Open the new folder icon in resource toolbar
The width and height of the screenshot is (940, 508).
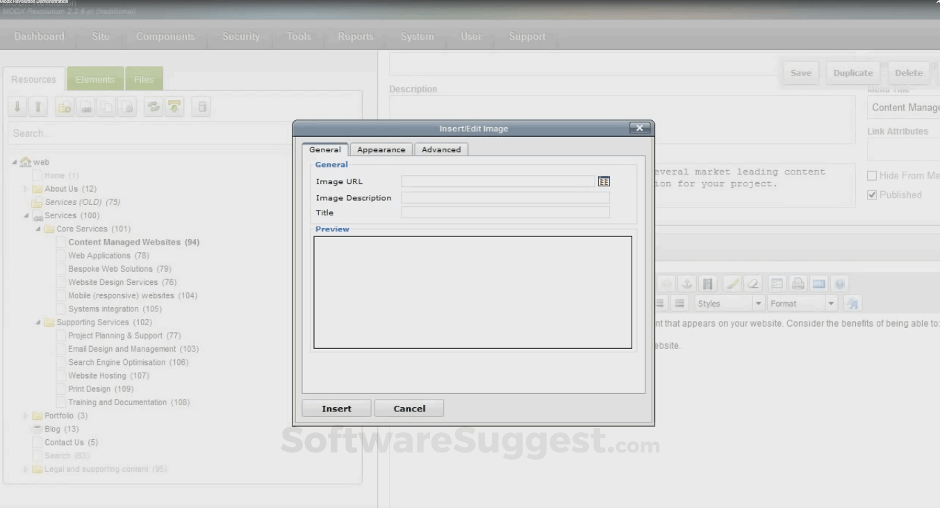pyautogui.click(x=63, y=106)
